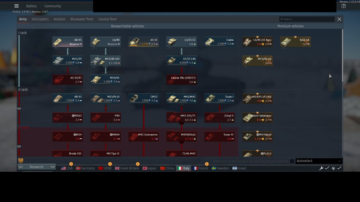Switch to the Israel tech tree

coord(239,168)
